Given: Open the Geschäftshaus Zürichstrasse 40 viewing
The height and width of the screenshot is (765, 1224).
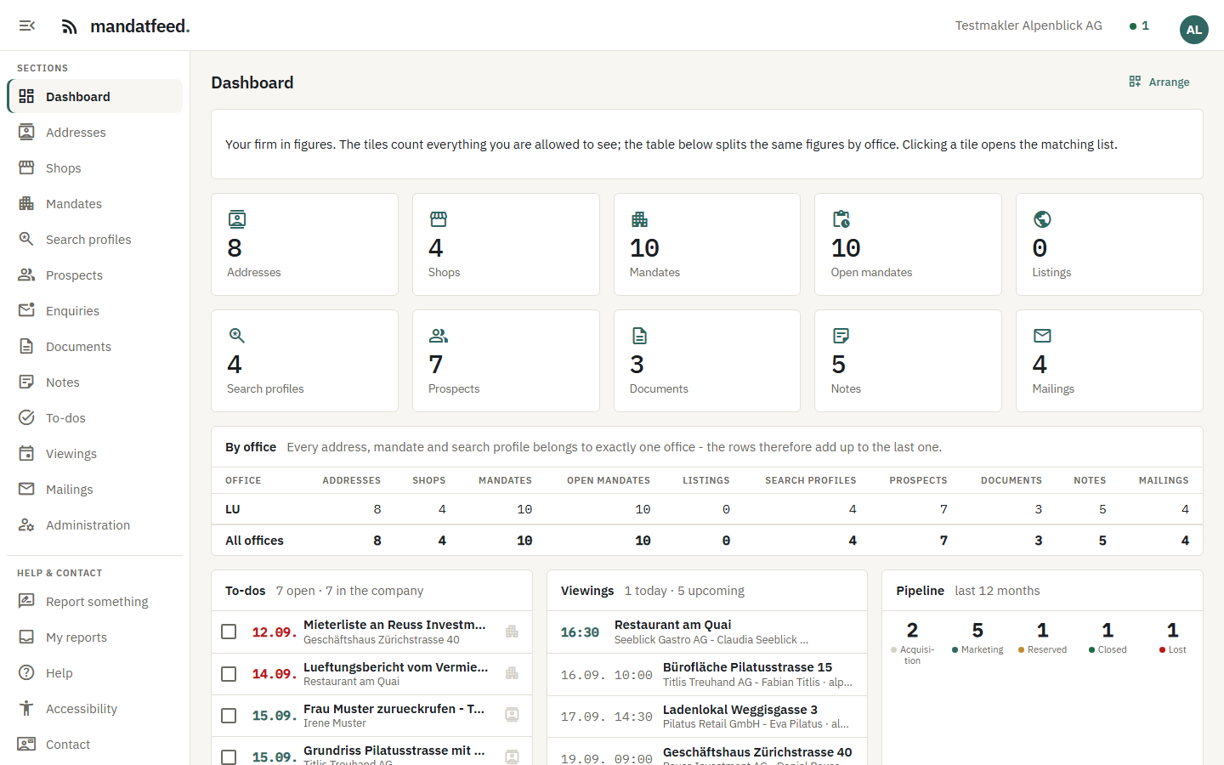Looking at the screenshot, I should [707, 753].
